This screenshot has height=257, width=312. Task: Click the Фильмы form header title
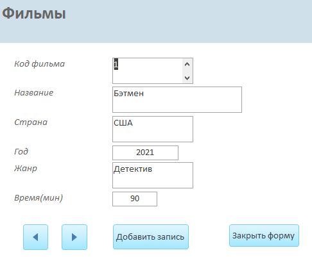coord(34,13)
